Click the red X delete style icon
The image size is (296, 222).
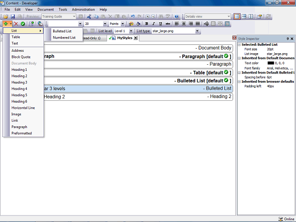click(x=16, y=24)
